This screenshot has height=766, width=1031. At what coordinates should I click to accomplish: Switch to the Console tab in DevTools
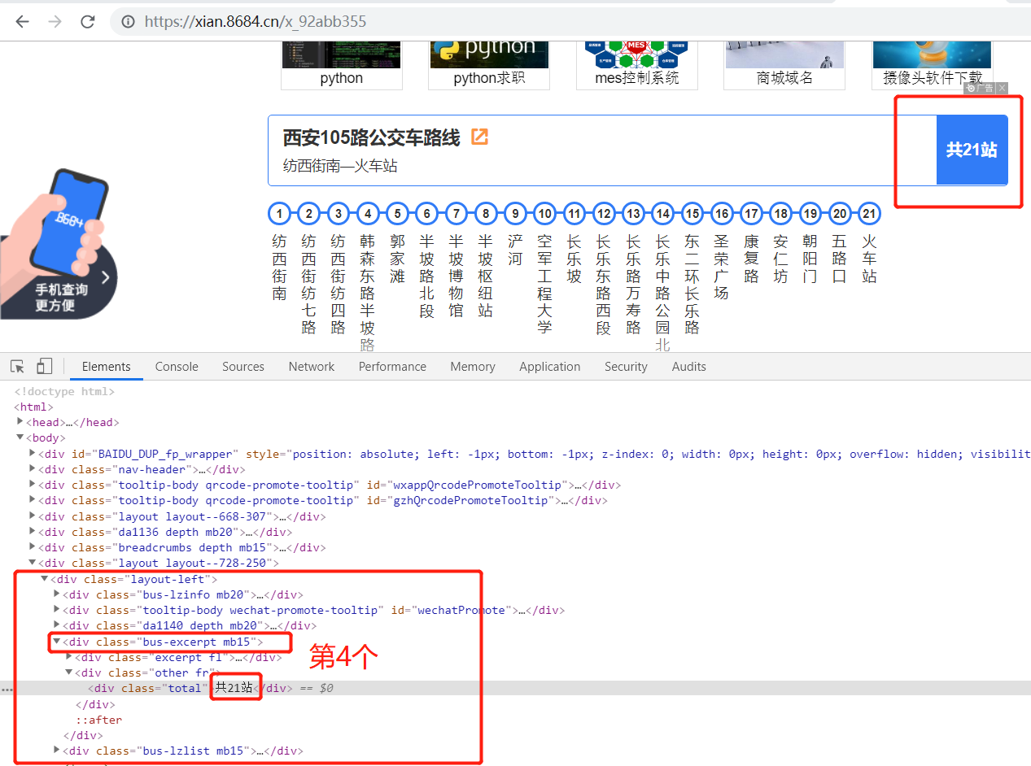[x=176, y=366]
